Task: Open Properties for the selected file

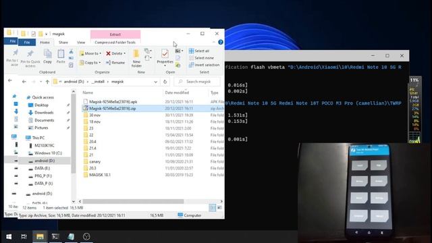Action: [x=165, y=57]
